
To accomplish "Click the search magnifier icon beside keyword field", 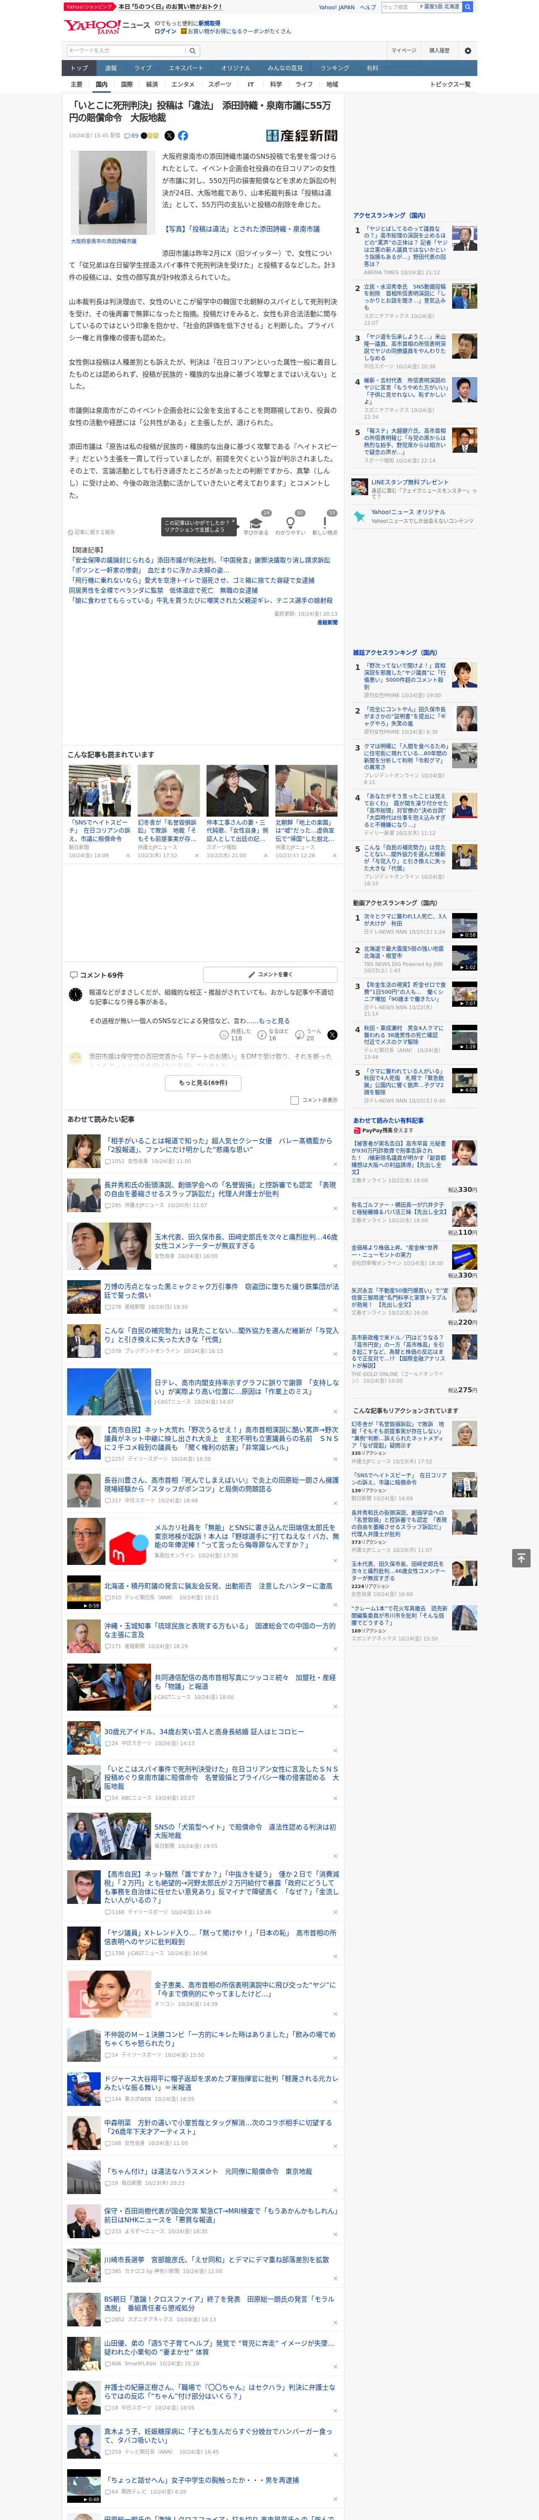I will coord(192,51).
